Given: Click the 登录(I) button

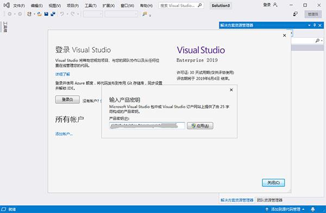Looking at the screenshot, I should pos(67,99).
